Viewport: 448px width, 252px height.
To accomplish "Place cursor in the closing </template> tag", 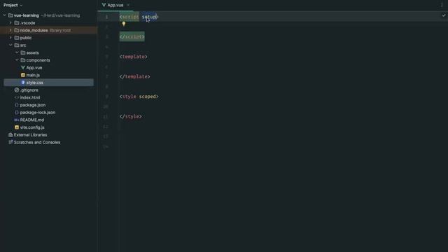I will pos(134,76).
